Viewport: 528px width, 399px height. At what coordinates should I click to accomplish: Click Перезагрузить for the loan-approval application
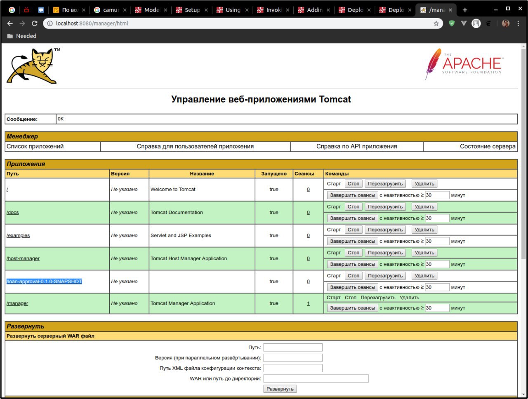point(385,276)
